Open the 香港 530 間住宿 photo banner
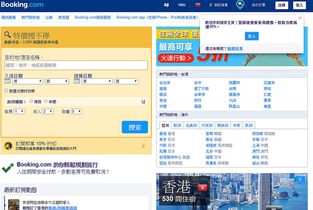The image size is (313, 210). point(232,192)
